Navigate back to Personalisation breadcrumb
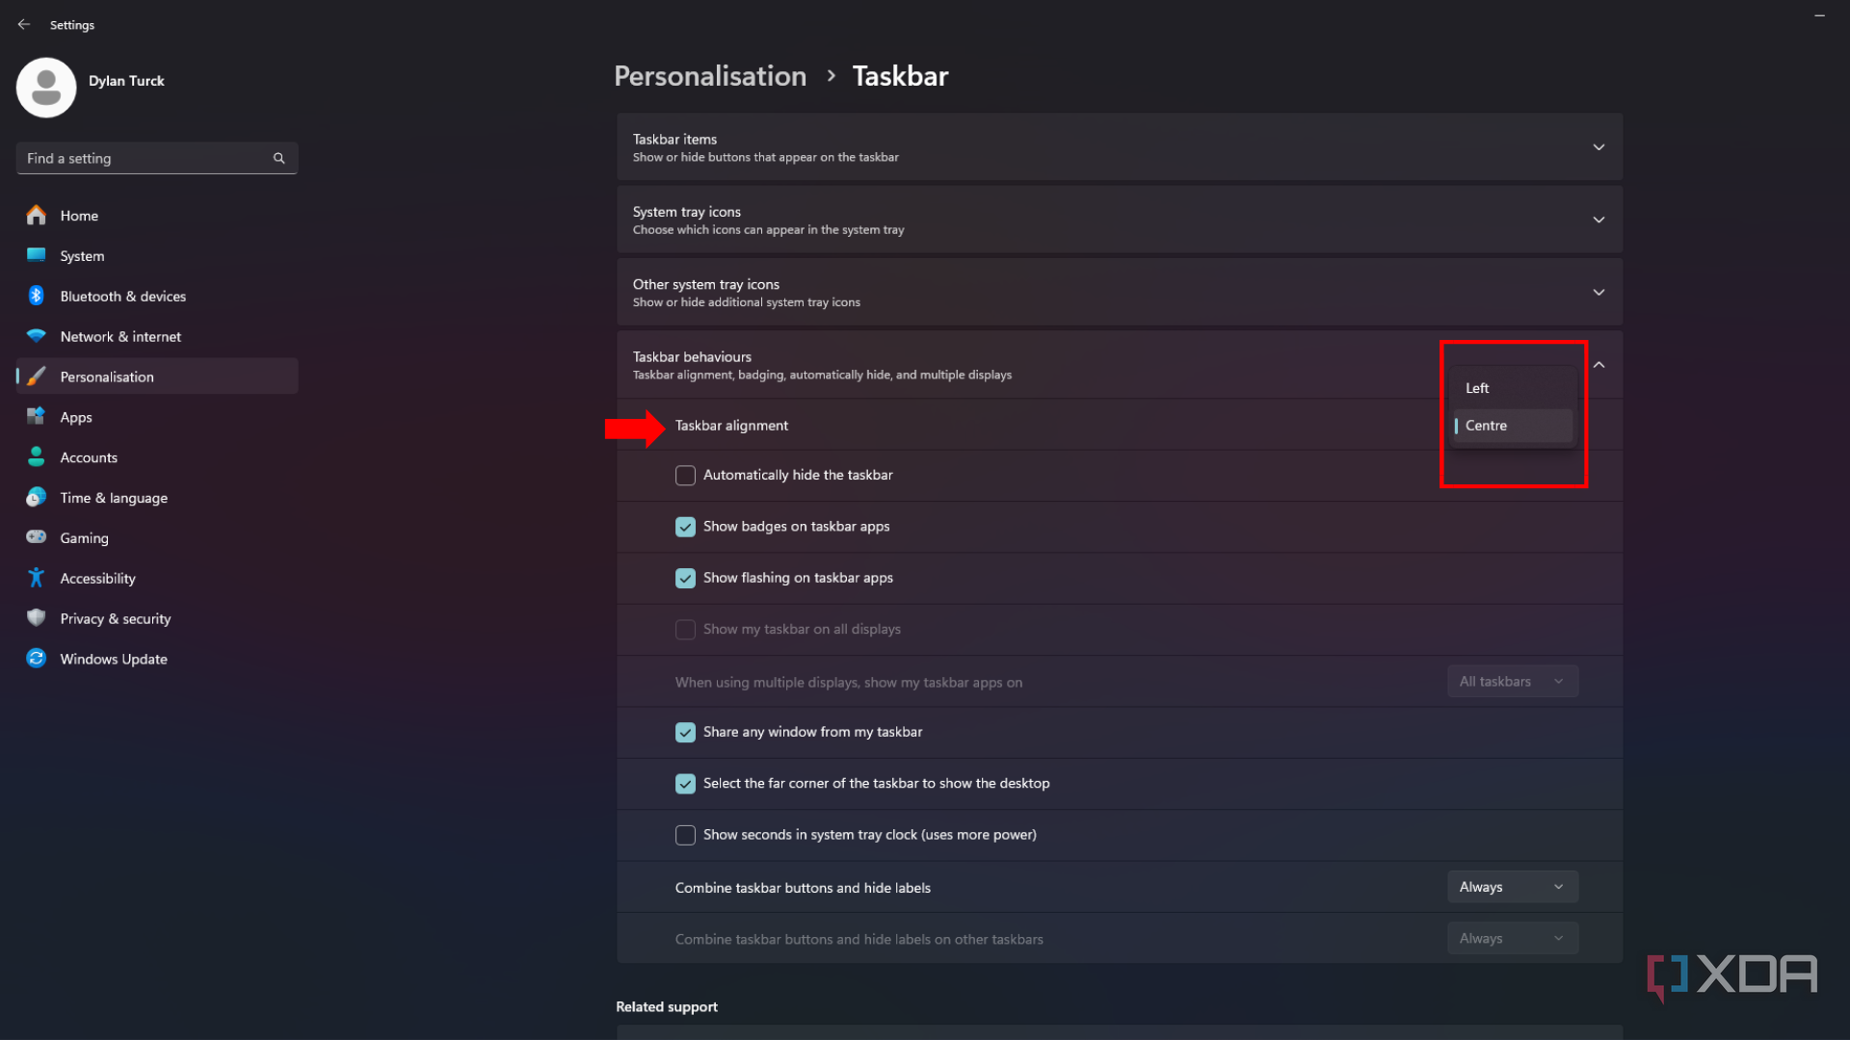Screen dimensions: 1850x1040 (710, 76)
